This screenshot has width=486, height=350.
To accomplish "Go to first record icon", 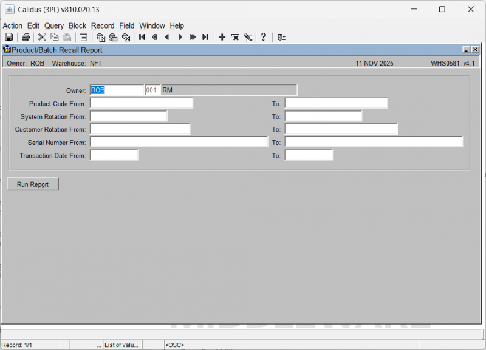I will (142, 37).
